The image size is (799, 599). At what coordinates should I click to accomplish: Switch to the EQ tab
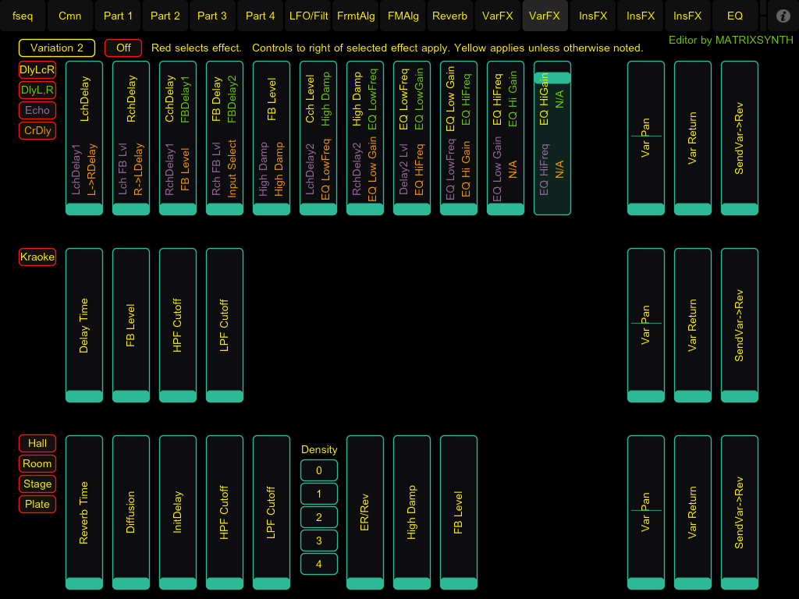point(734,16)
